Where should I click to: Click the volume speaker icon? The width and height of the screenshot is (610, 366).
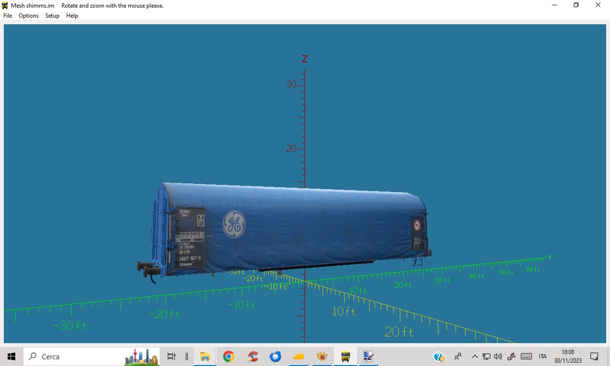click(x=498, y=356)
